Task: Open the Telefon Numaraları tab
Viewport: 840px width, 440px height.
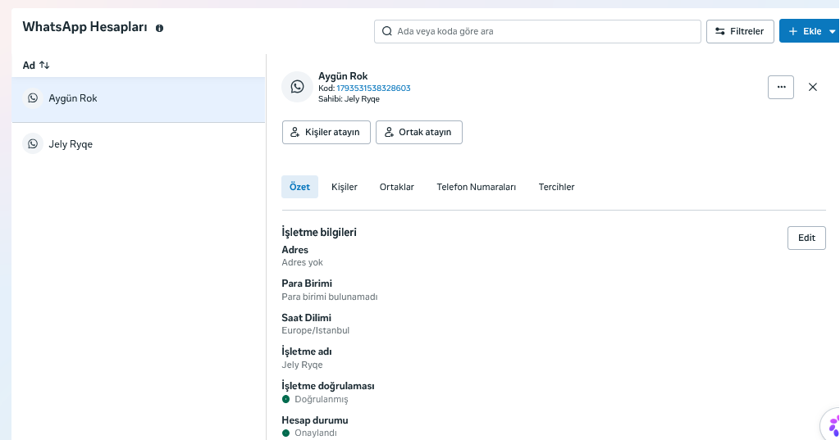Action: tap(477, 187)
